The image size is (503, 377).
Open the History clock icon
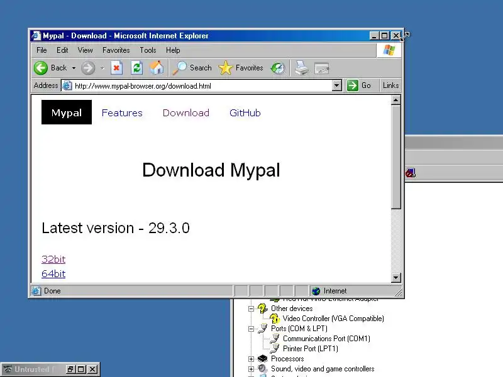pyautogui.click(x=278, y=68)
